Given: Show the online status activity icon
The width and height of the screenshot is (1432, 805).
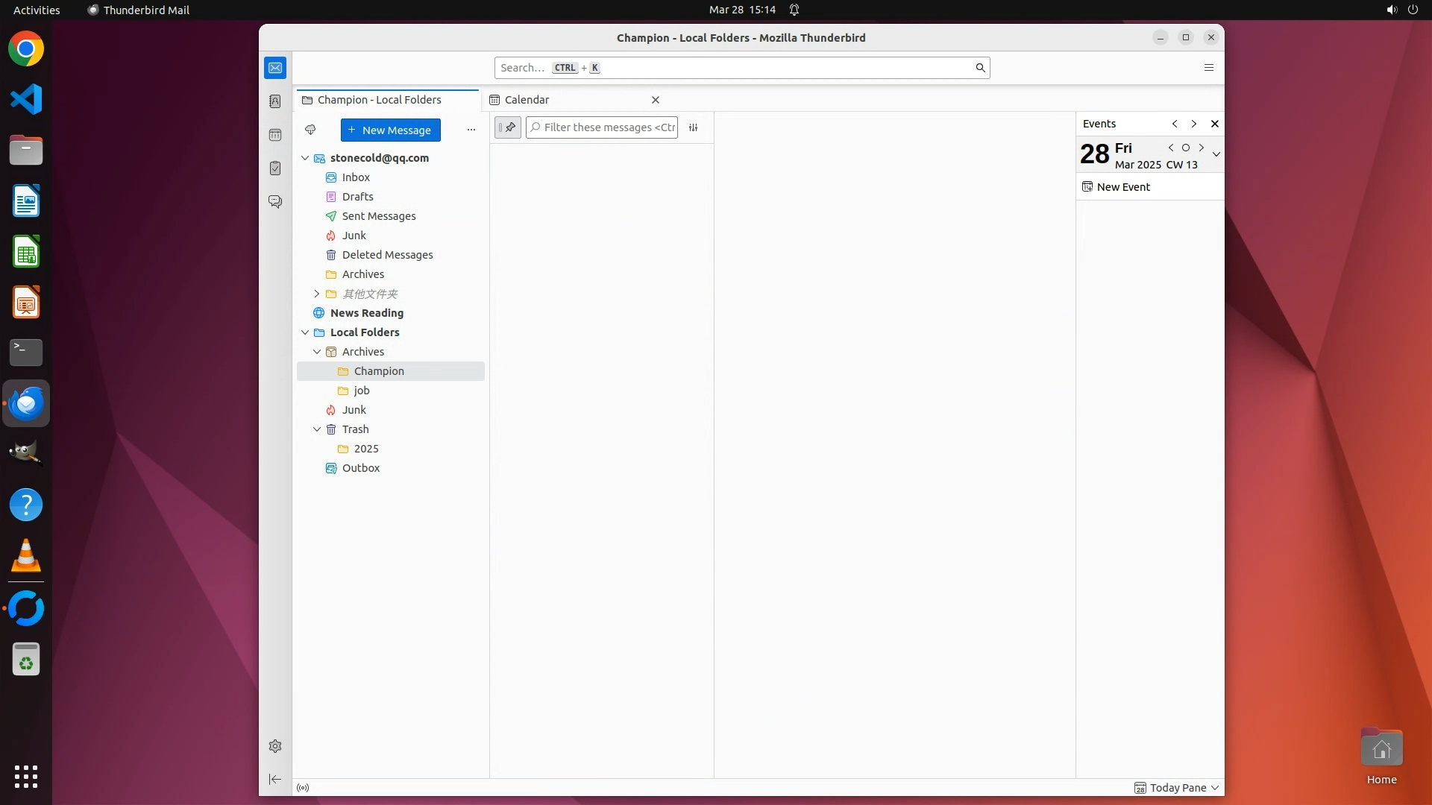Looking at the screenshot, I should (x=303, y=788).
